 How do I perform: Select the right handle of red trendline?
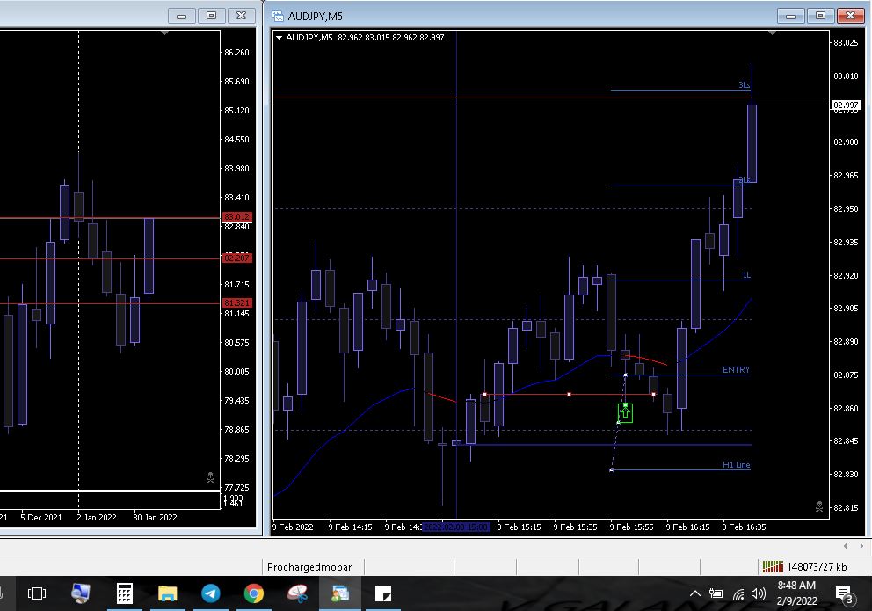click(x=653, y=394)
